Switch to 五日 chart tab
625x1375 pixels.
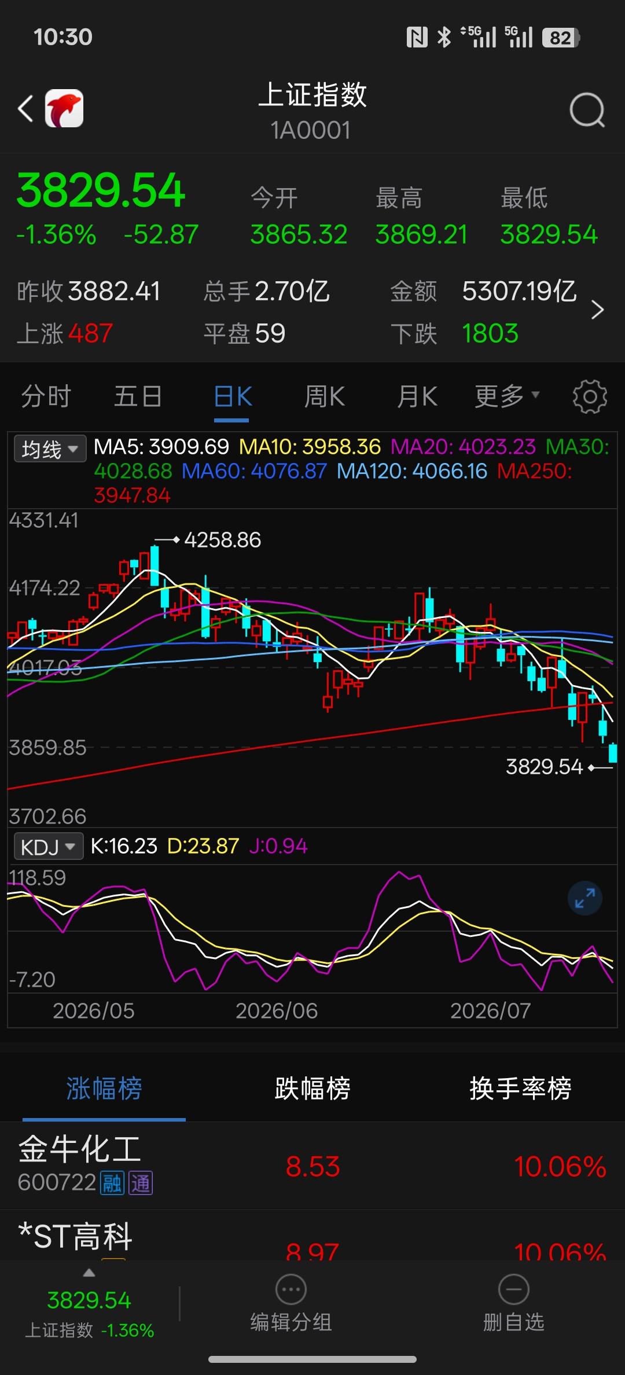(x=138, y=397)
